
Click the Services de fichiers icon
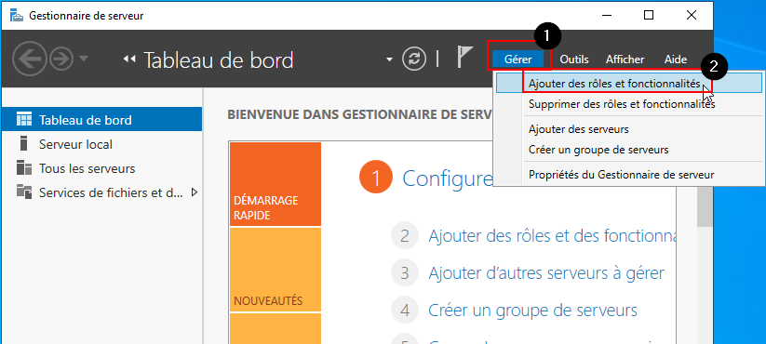point(24,192)
